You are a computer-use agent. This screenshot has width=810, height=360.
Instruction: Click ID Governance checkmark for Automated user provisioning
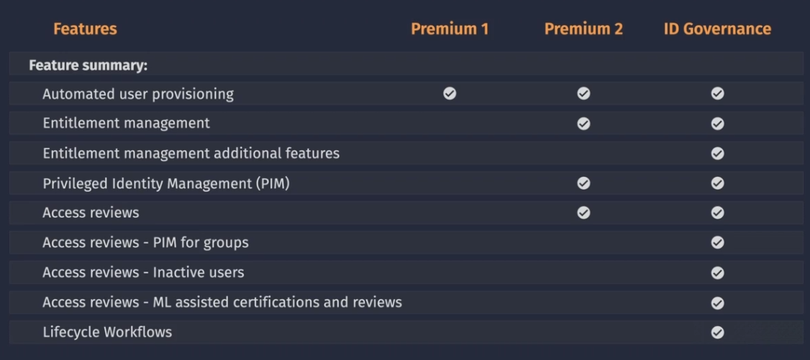(x=717, y=93)
